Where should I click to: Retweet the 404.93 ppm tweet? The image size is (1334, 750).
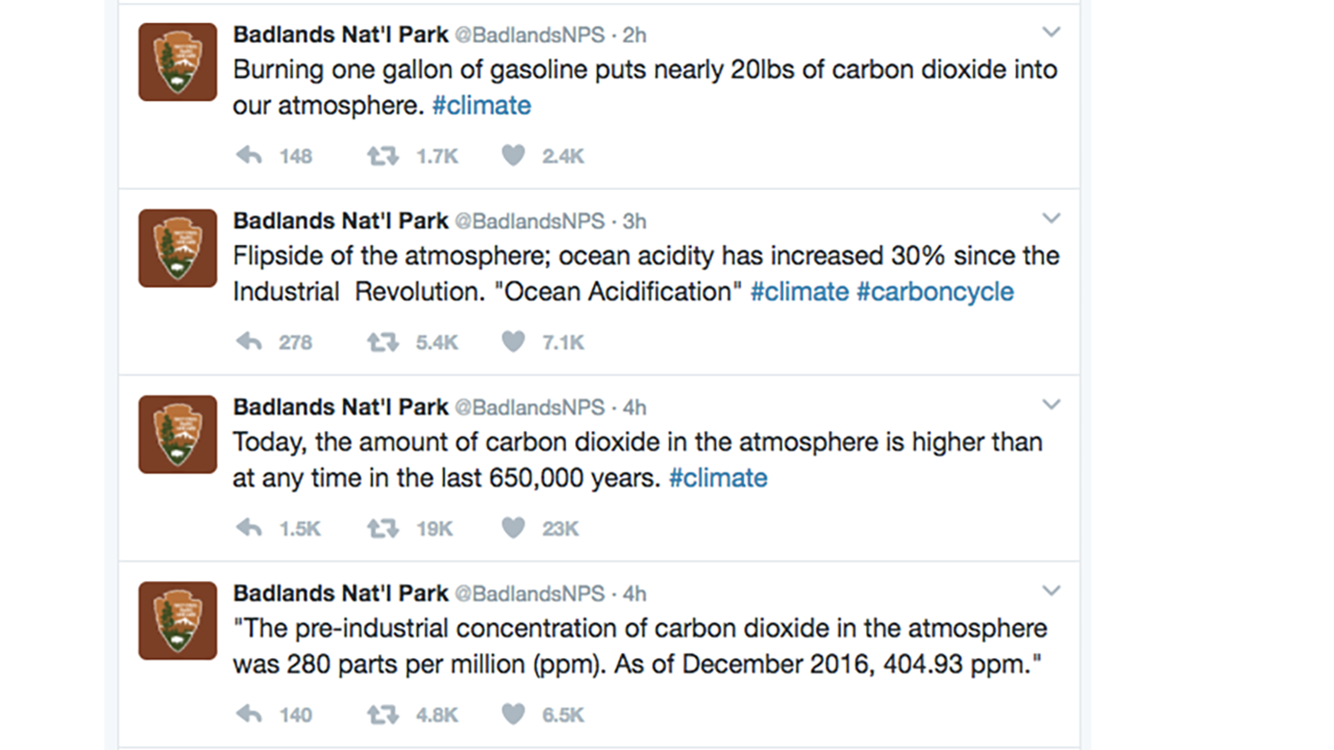[x=383, y=714]
